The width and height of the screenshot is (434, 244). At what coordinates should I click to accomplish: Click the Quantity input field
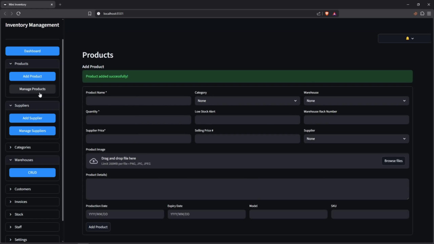tap(138, 120)
